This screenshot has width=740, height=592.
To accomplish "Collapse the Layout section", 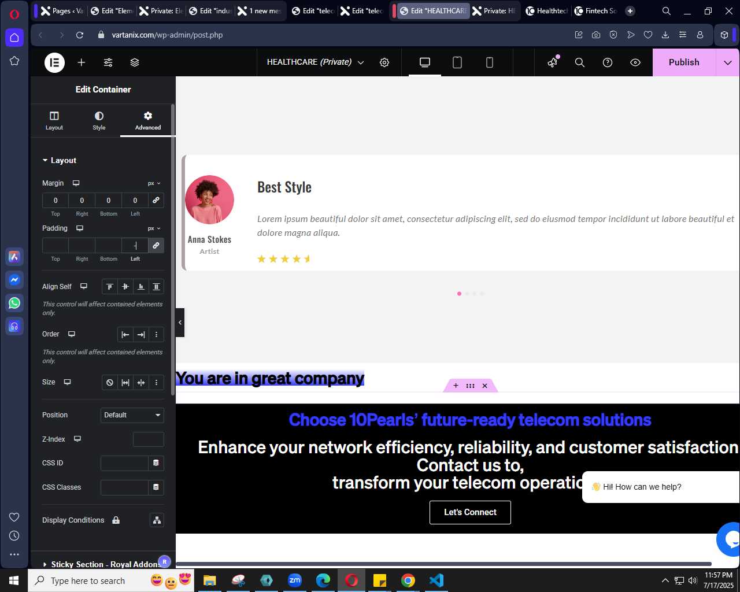I will click(x=59, y=161).
